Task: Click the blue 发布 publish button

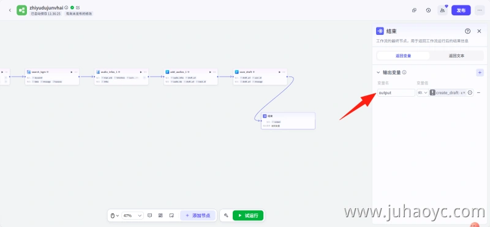Action: click(461, 10)
